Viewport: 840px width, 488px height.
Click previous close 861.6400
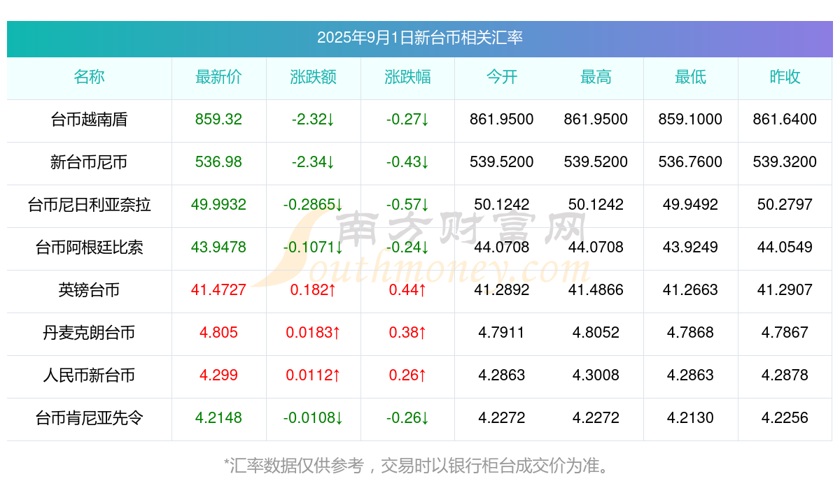tap(785, 120)
